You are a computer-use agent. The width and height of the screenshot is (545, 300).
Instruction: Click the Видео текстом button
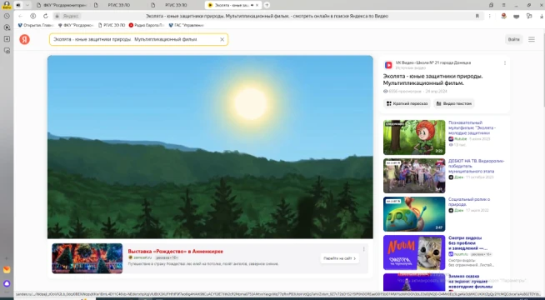(x=454, y=103)
